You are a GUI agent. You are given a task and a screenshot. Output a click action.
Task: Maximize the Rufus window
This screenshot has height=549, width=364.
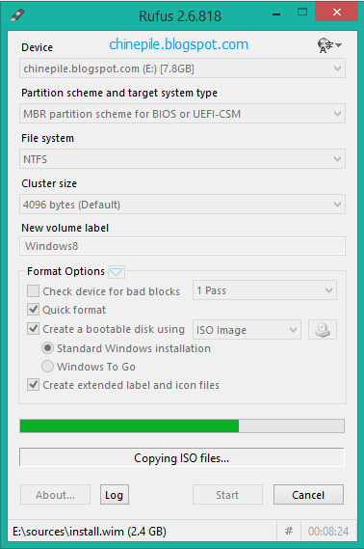(302, 13)
